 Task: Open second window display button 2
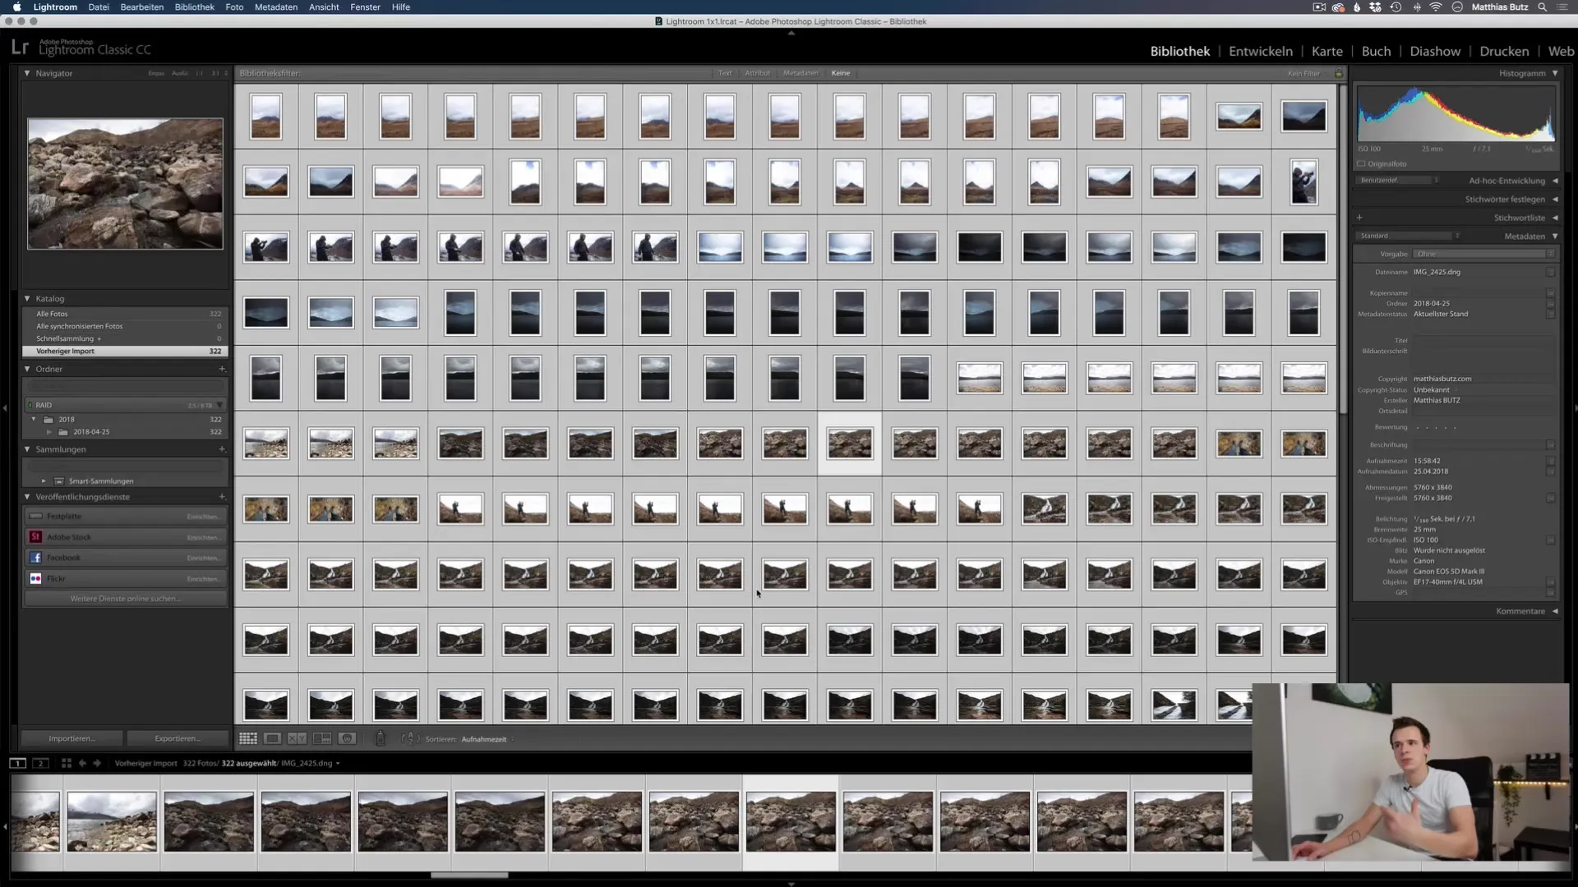click(x=40, y=763)
